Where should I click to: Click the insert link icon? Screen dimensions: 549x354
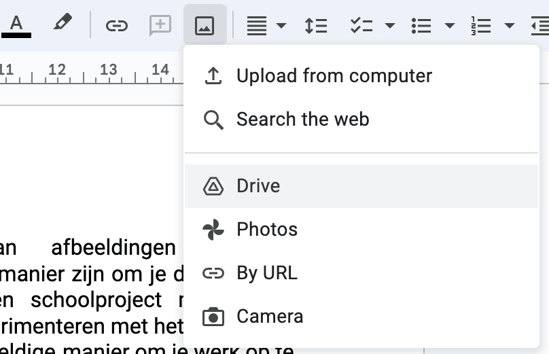(117, 26)
